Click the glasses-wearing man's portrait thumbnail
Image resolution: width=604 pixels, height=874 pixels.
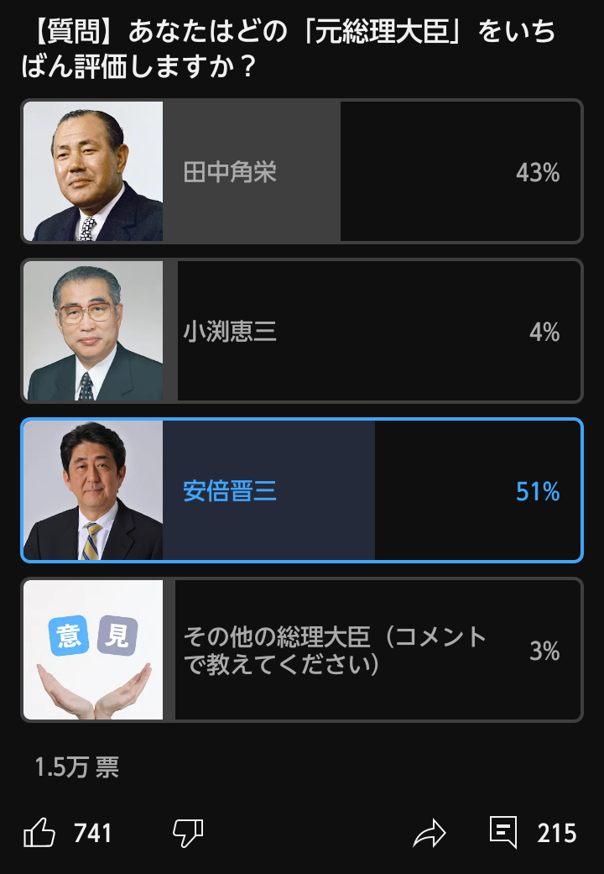(x=93, y=332)
